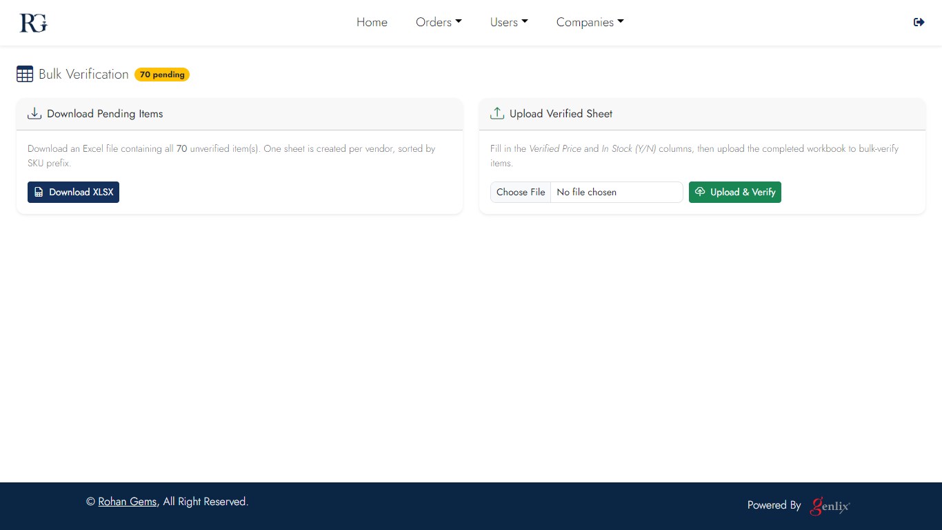
Task: Click the spreadsheet icon on Download XLSX button
Action: (x=39, y=193)
